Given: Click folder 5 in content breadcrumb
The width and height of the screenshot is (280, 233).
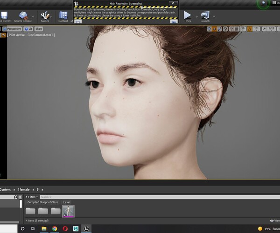Looking at the screenshot, I should click(37, 190).
